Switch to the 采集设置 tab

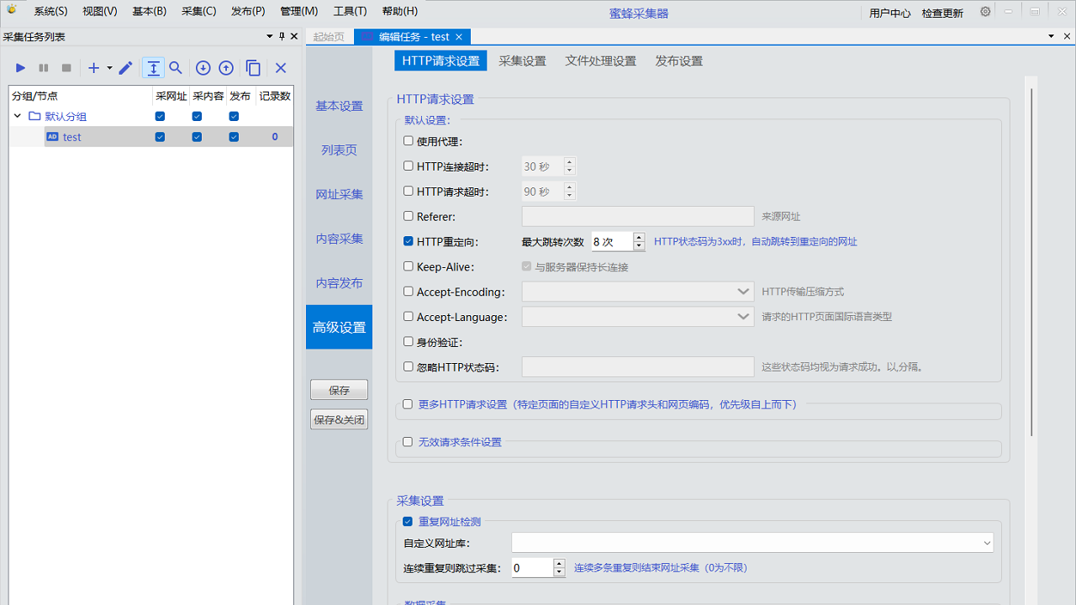(522, 60)
